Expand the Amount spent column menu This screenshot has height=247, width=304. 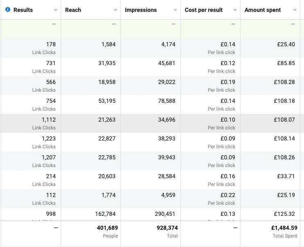(x=295, y=10)
